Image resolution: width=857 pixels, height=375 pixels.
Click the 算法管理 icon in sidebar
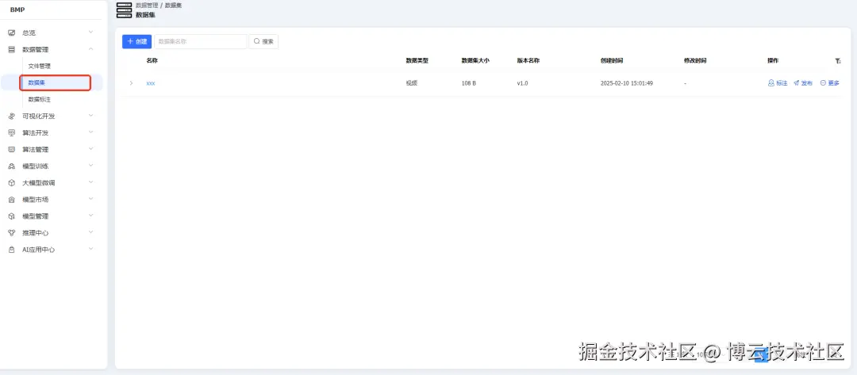coord(11,150)
